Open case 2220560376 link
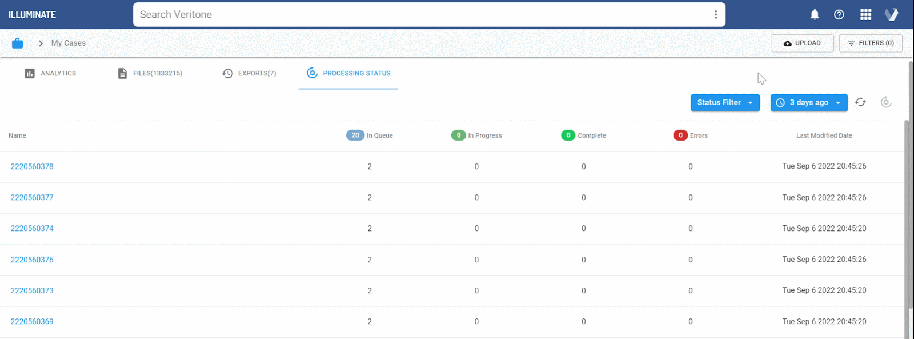 tap(32, 260)
